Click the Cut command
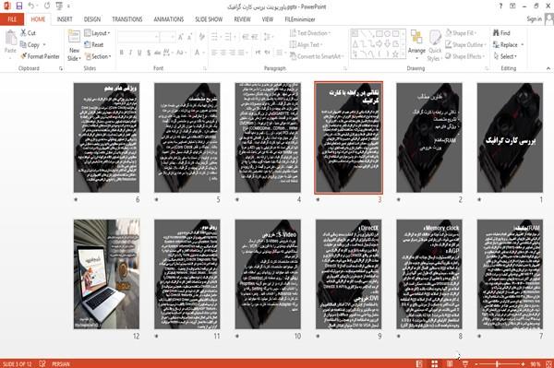554x368 pixels. pos(29,33)
